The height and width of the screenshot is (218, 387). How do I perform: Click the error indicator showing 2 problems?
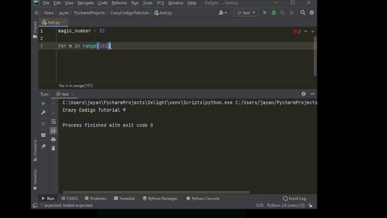click(x=297, y=31)
